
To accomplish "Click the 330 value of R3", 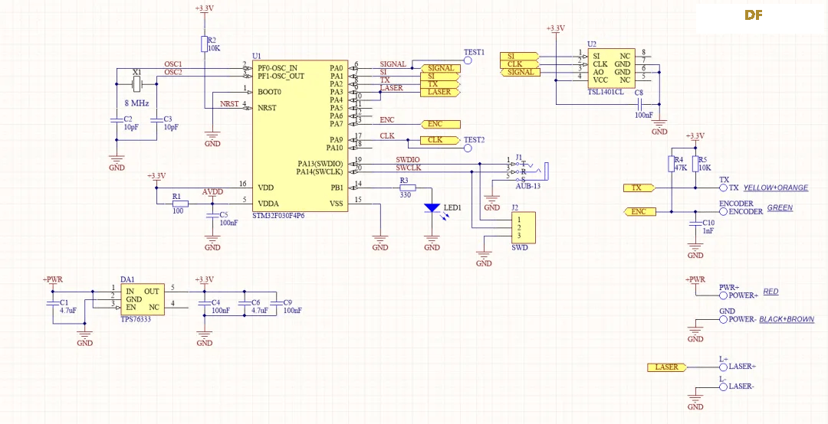I will coord(406,196).
